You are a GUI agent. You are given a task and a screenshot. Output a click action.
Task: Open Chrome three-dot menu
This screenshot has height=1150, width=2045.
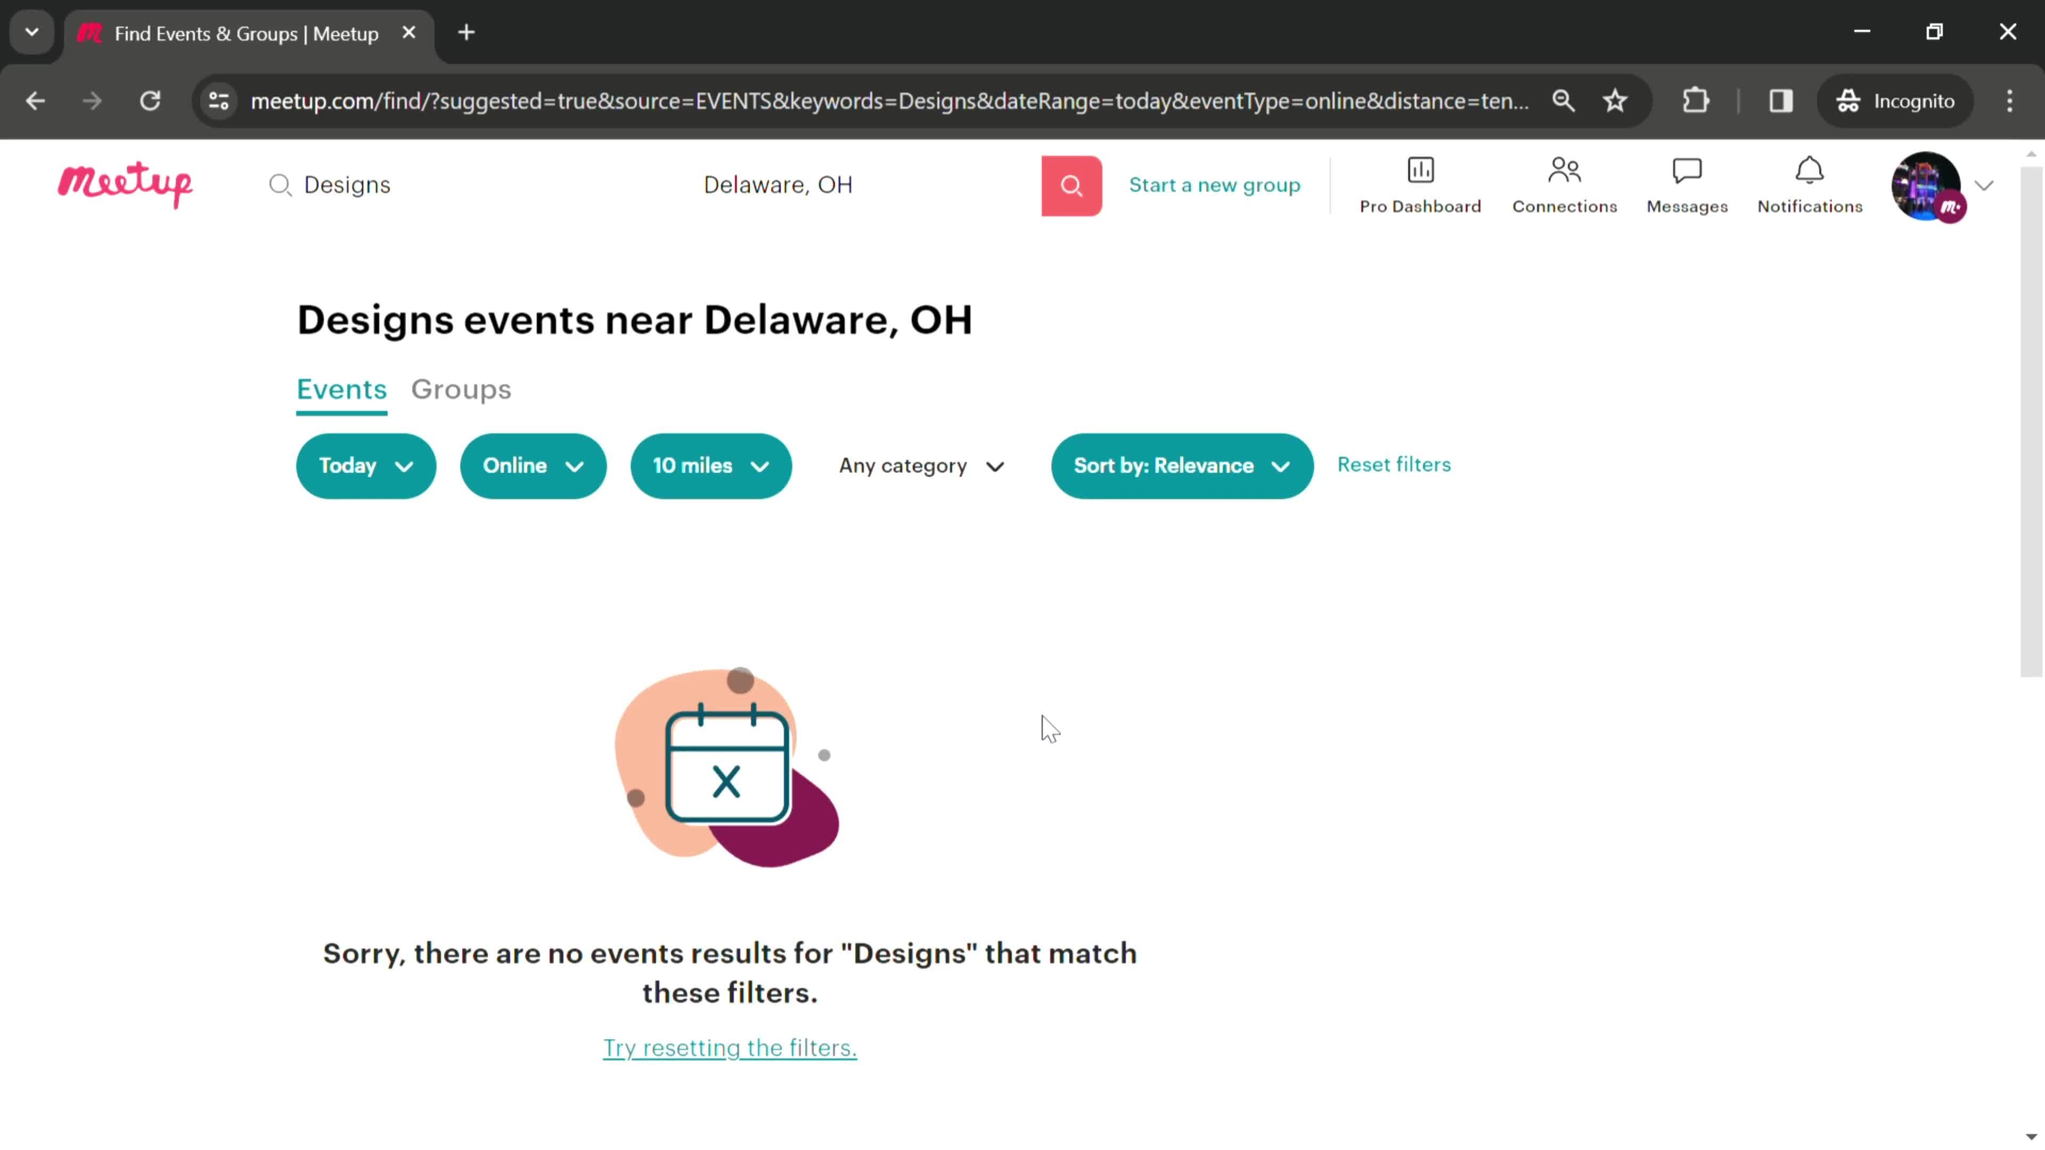pos(2009,101)
